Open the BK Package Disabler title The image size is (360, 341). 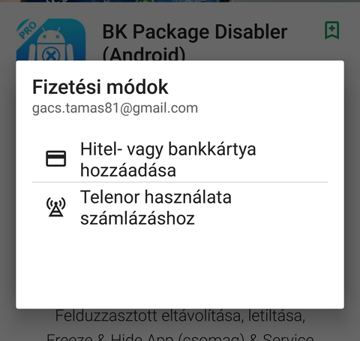click(x=195, y=32)
